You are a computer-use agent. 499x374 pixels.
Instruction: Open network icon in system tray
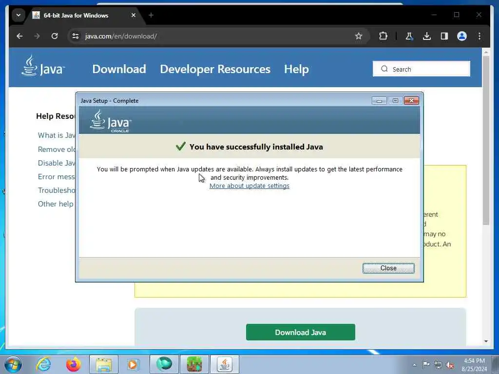point(438,365)
